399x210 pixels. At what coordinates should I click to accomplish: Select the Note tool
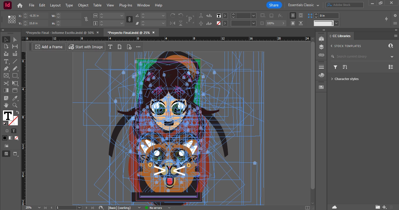coord(6,98)
